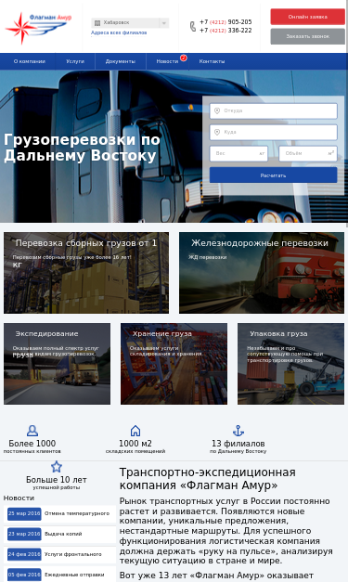Click the building icon in city selector

[97, 23]
